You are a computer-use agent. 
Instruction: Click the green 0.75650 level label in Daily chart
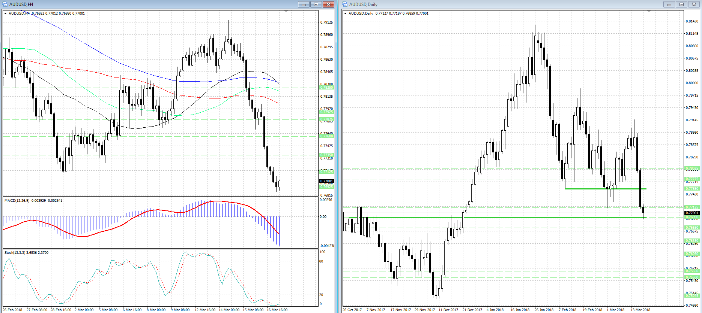692,271
